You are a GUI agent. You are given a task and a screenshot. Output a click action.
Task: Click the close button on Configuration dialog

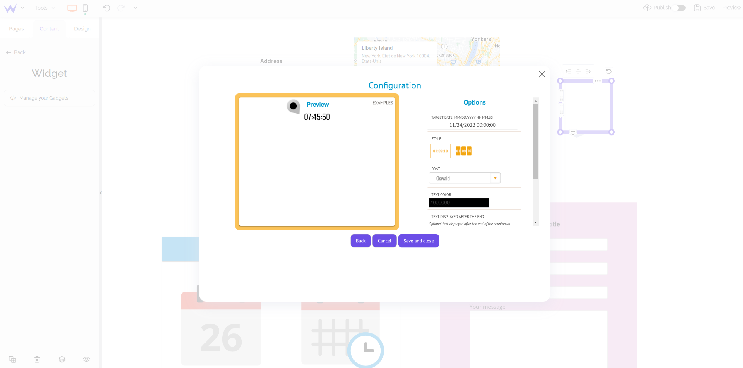[542, 74]
